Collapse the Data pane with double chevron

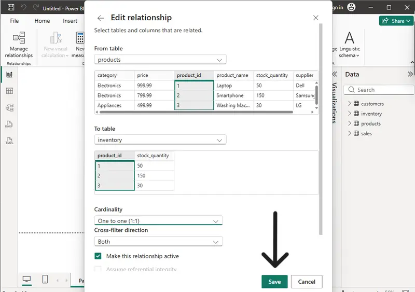coord(410,74)
